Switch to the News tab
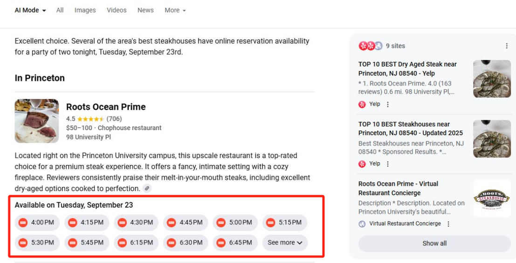516x263 pixels. [x=145, y=10]
